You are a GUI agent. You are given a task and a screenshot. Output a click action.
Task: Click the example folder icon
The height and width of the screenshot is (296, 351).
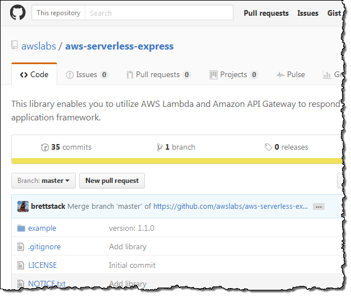point(21,228)
